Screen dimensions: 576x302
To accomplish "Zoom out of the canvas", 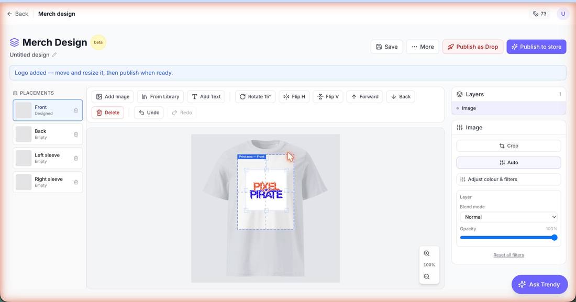I will (x=426, y=277).
